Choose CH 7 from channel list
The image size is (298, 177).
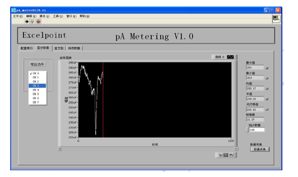tap(37, 103)
